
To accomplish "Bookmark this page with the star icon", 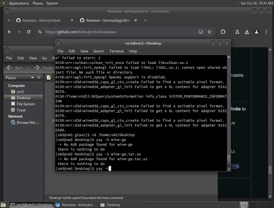I will pos(210,32).
